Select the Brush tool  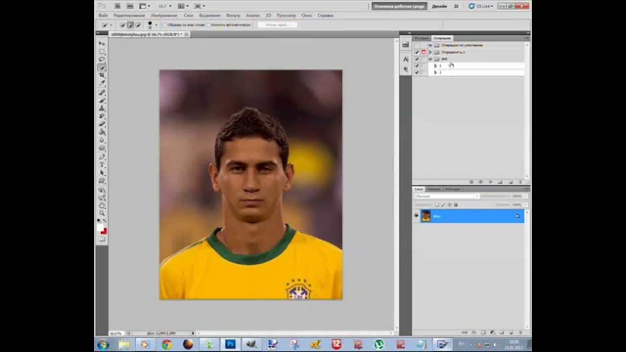pos(102,100)
